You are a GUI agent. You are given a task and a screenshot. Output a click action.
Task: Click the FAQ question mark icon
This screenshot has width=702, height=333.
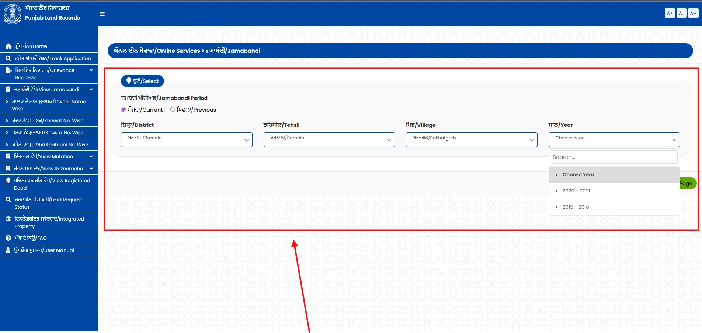coord(8,238)
